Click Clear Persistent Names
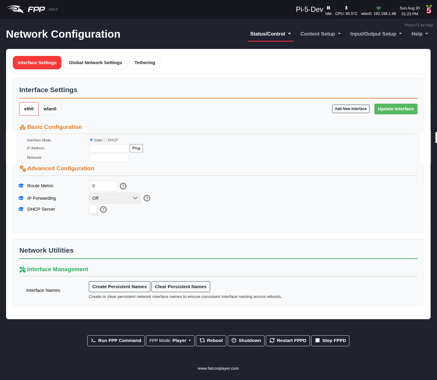Screen dimensions: 437x380 [181, 287]
